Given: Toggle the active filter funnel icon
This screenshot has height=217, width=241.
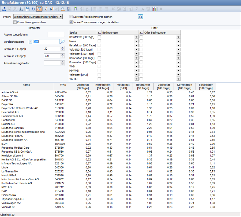Looking at the screenshot, I should click(x=39, y=9).
